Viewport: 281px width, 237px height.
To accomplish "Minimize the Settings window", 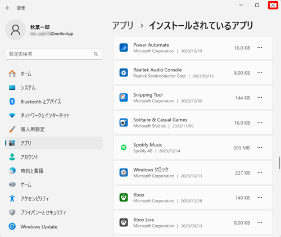I will click(241, 5).
